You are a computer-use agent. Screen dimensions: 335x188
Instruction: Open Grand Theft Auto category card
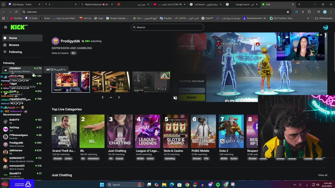tap(64, 131)
